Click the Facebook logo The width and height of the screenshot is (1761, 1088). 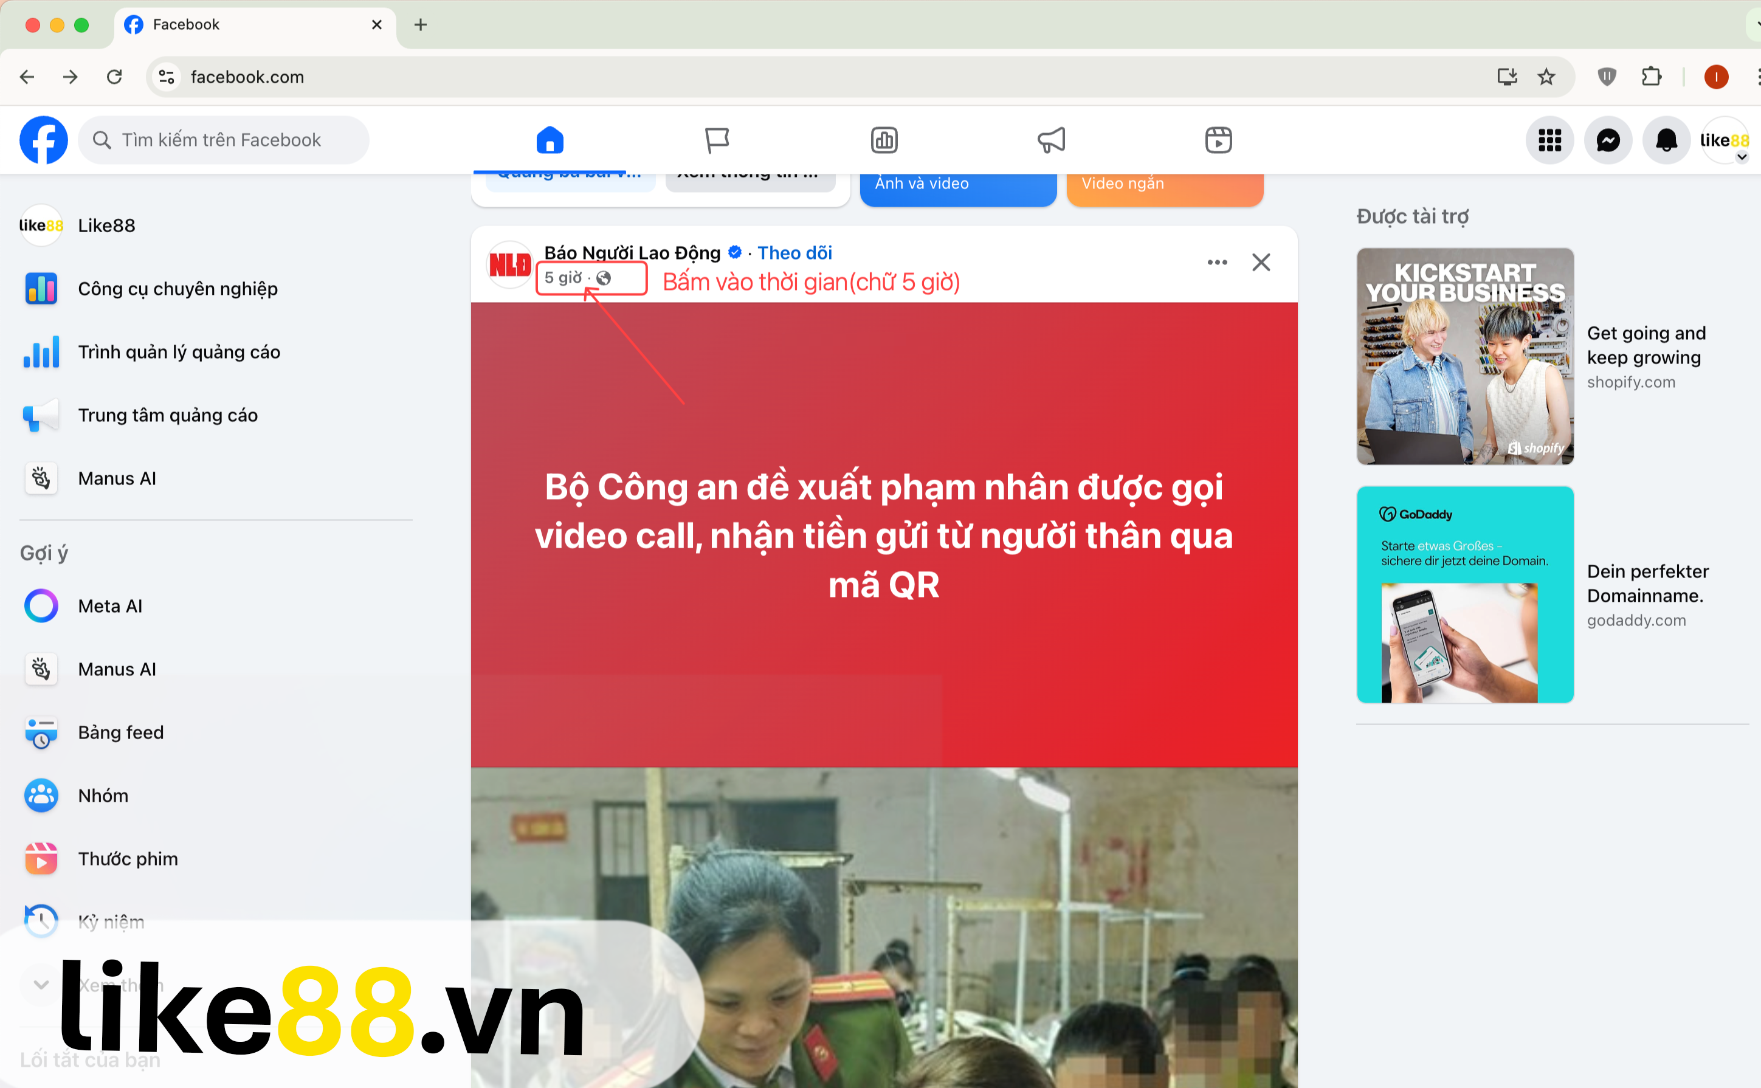[x=43, y=140]
